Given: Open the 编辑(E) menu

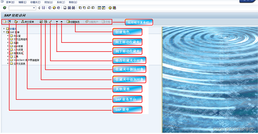Looking at the screenshot, I should point(22,2).
